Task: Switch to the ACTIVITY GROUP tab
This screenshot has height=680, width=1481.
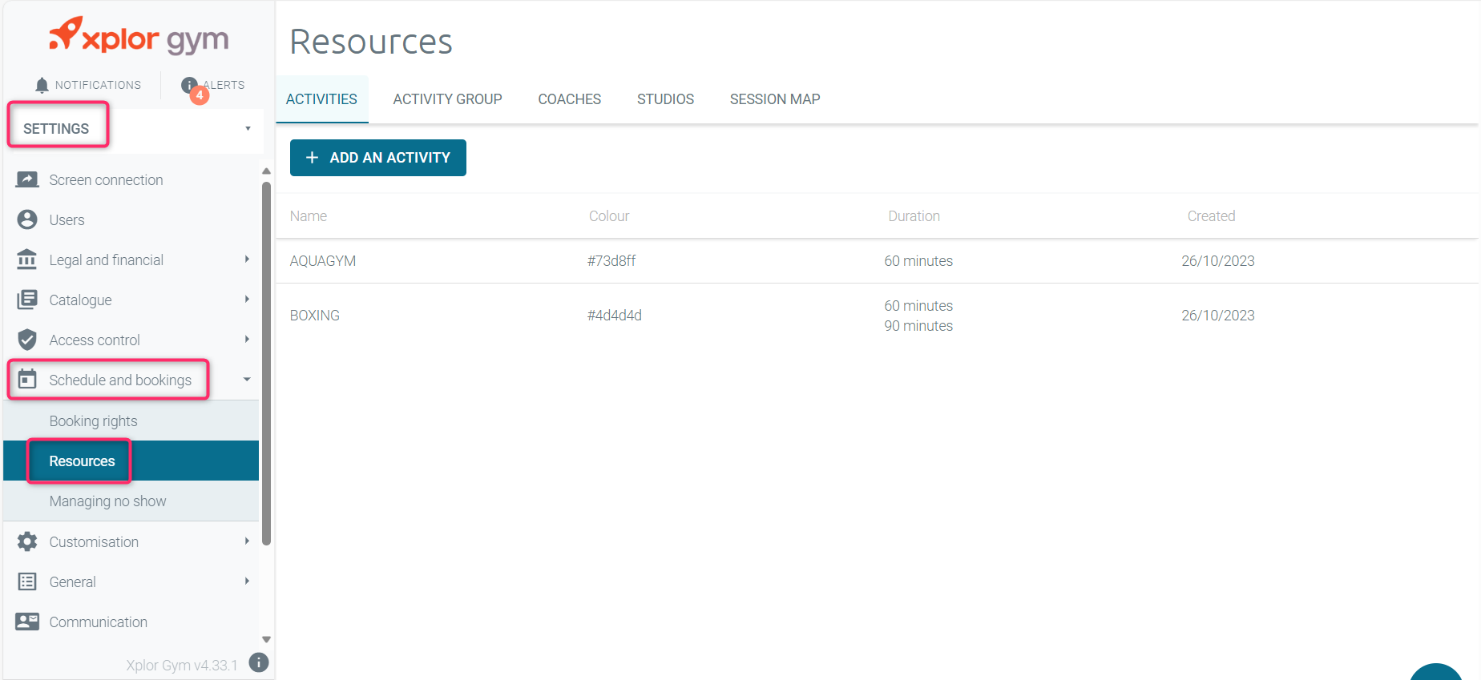Action: coord(447,99)
